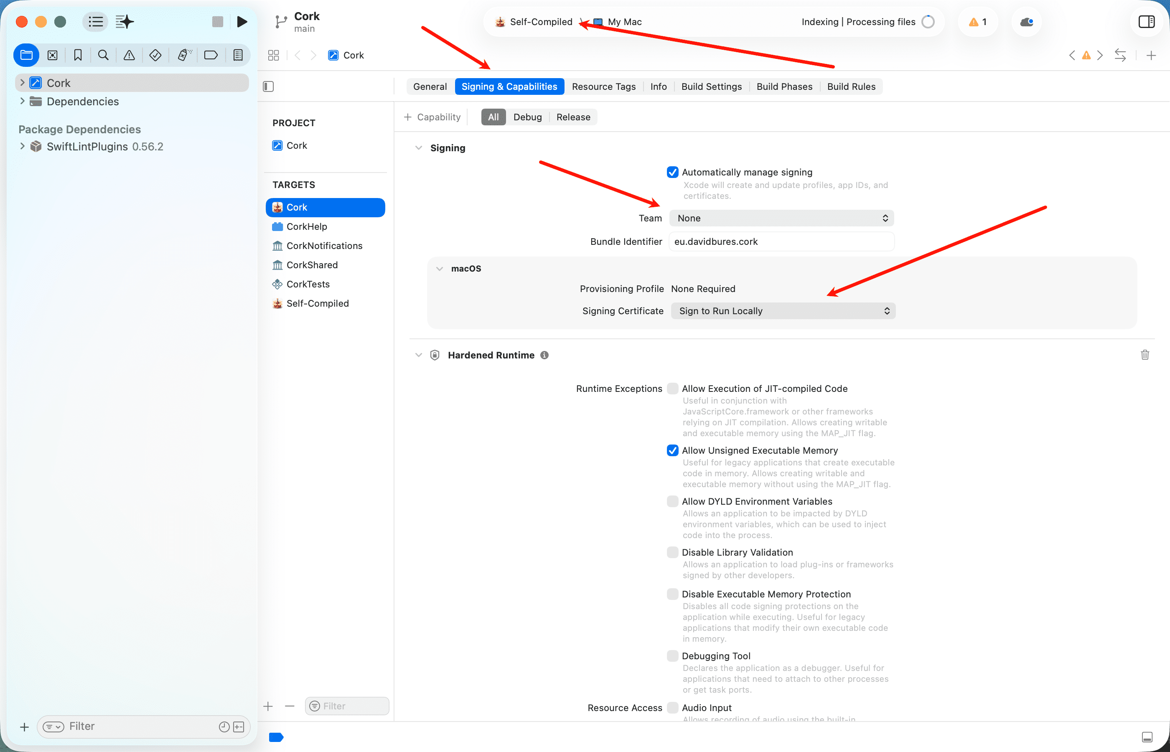Delete Hardened Runtime capability with trash icon
The height and width of the screenshot is (752, 1170).
coord(1145,355)
